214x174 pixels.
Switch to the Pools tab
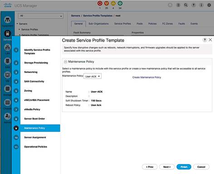click(140, 24)
